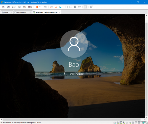This screenshot has height=124, width=148.
Task: Click the Bao user avatar circle
Action: click(x=74, y=44)
